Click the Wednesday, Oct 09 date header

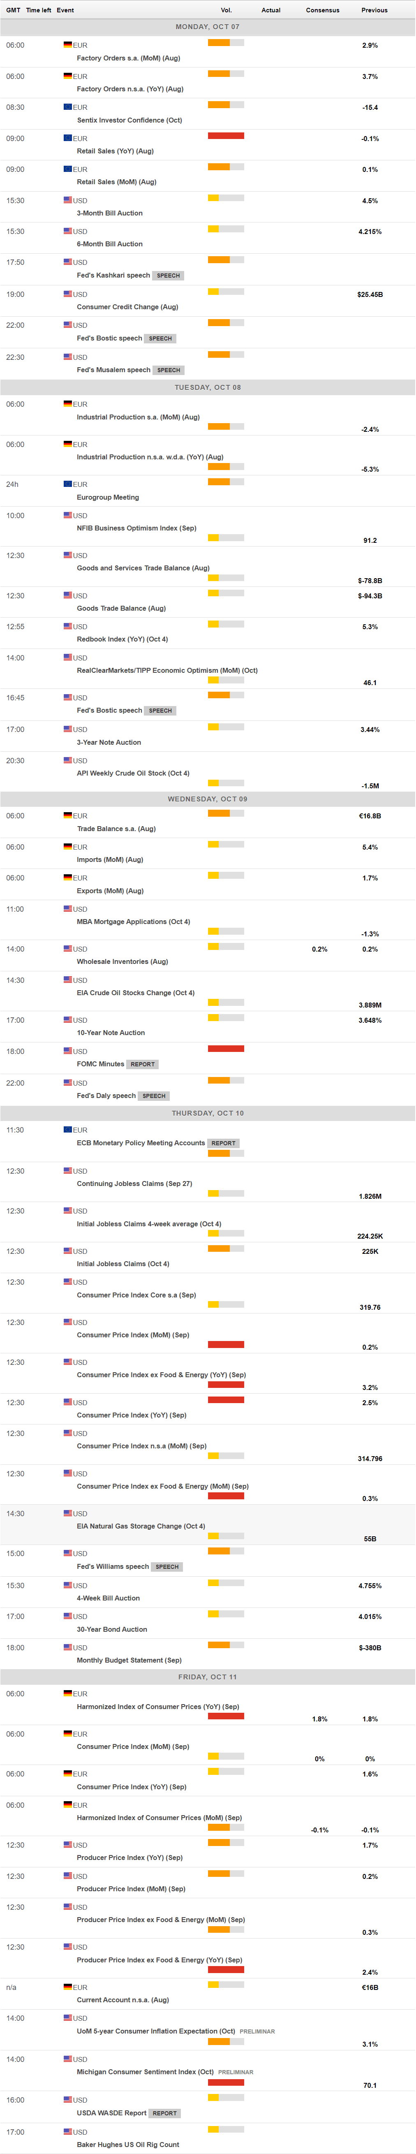click(207, 799)
